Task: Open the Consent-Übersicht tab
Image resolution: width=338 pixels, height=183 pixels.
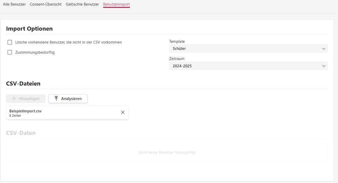Action: point(46,4)
